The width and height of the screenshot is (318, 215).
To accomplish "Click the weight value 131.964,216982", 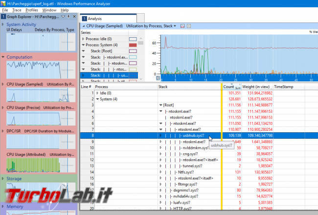I will [x=260, y=93].
